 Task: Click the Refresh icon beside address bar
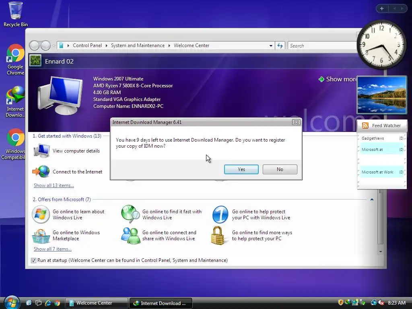(x=280, y=46)
